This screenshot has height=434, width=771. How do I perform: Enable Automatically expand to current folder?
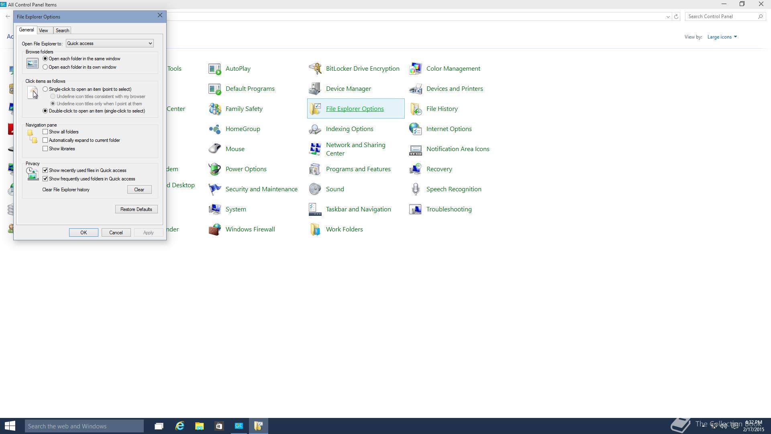tap(45, 140)
